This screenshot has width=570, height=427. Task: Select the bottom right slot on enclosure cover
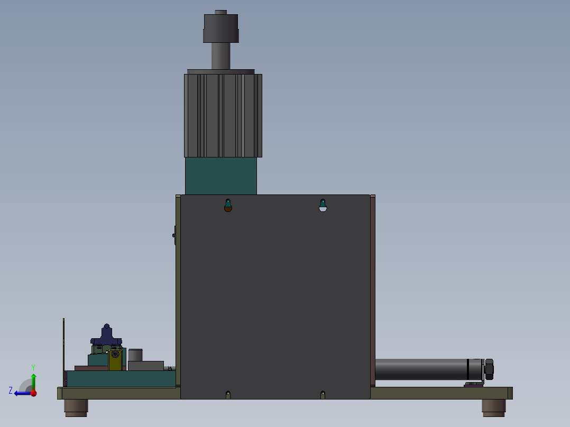tap(323, 395)
